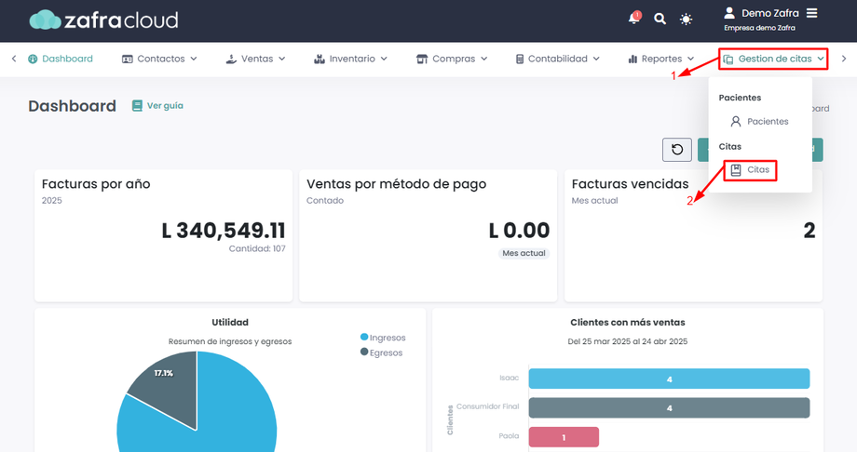Click the Mes actual badge

coord(524,253)
